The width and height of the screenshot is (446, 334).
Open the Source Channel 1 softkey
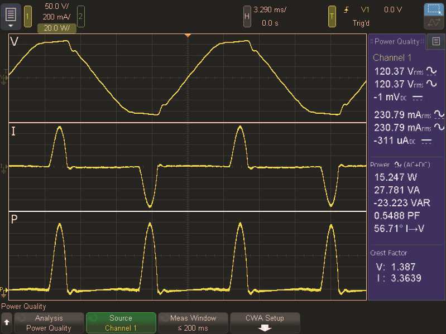pos(121,323)
